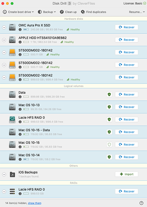Recover the OWC Aura Pro X SSD
The image size is (147, 207).
point(126,27)
